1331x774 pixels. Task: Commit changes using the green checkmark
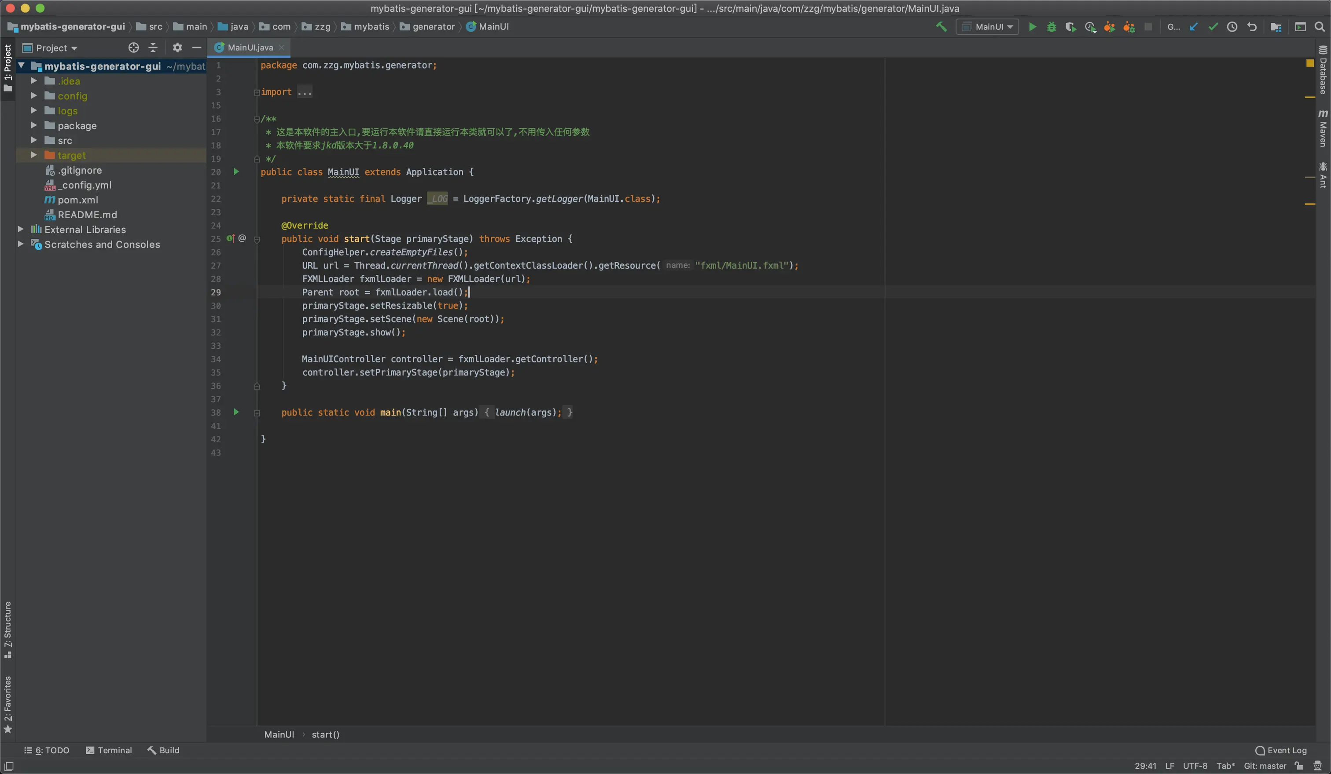click(x=1213, y=26)
